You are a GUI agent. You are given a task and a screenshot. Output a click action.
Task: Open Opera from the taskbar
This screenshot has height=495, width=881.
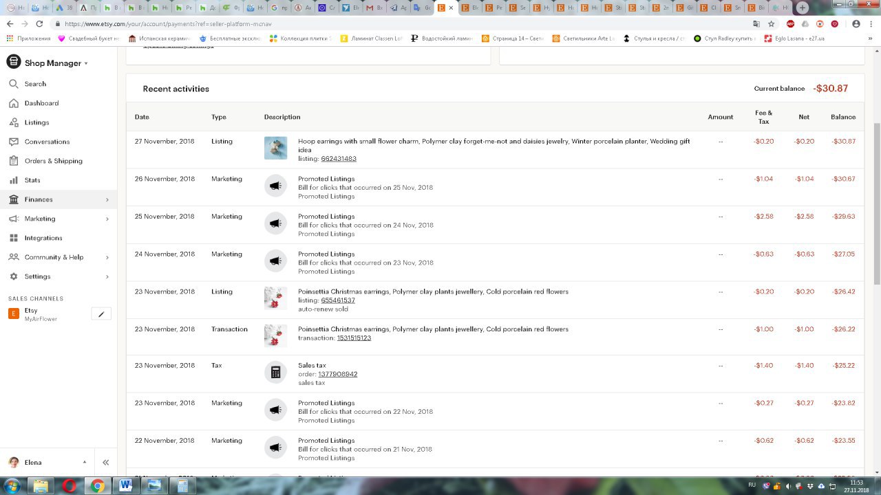[x=69, y=485]
